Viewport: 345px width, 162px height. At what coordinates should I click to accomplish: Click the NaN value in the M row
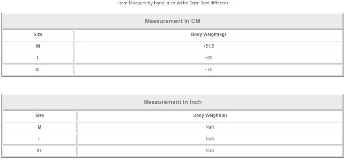(210, 127)
